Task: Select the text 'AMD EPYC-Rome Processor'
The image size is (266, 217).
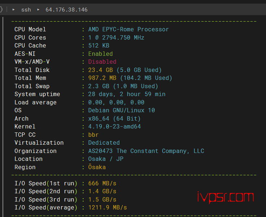Action: (128, 29)
